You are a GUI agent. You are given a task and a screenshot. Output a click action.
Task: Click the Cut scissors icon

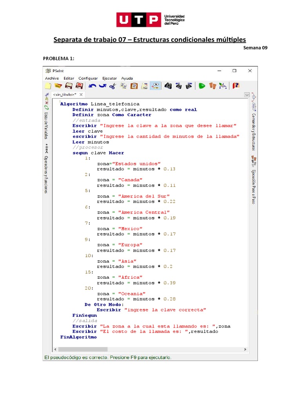(x=113, y=86)
